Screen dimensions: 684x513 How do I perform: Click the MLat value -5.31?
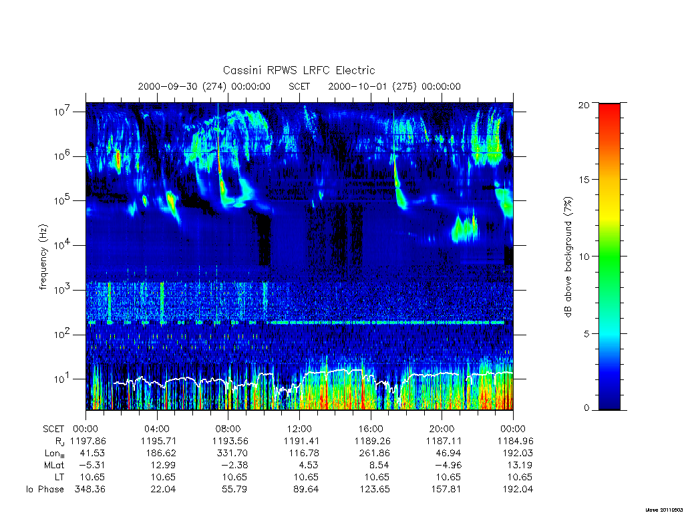coord(92,465)
